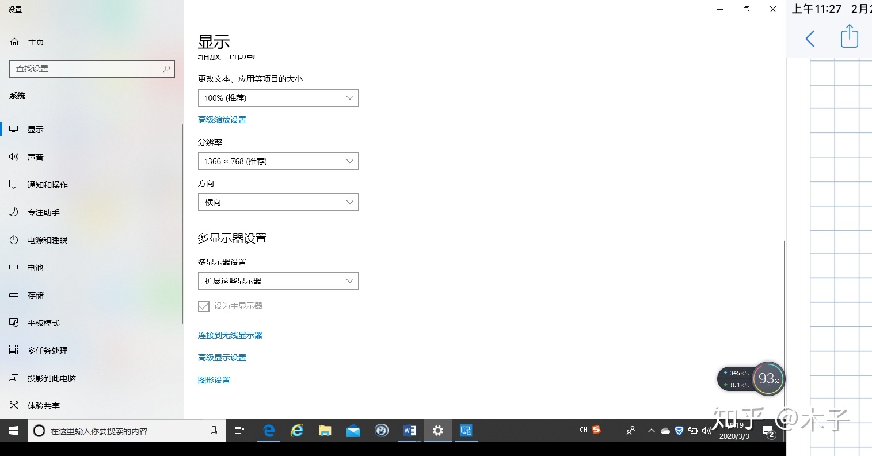
Task: Open 平板模式 (Tablet mode) settings
Action: tap(43, 323)
